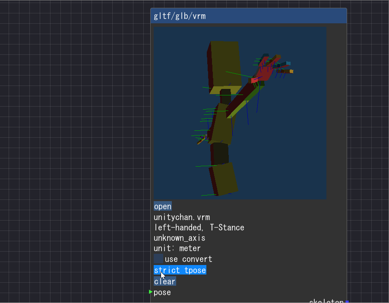Click the blue skeleton output pin

coord(347,302)
